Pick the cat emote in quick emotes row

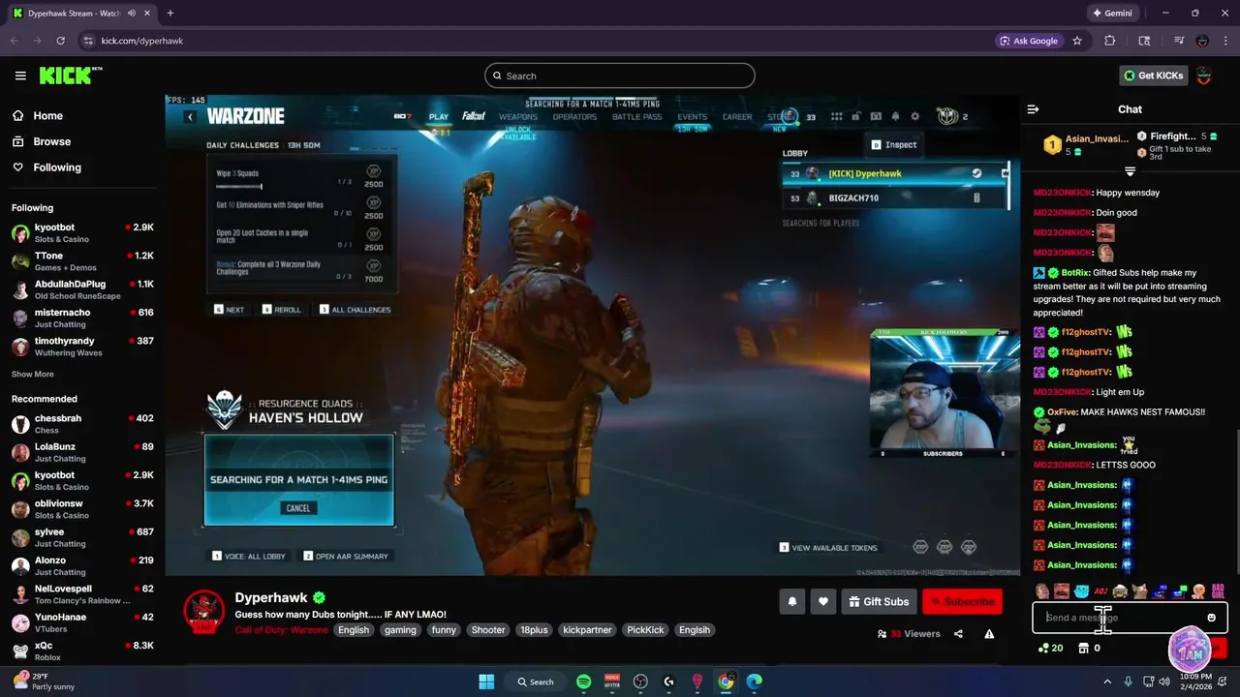tap(1139, 591)
